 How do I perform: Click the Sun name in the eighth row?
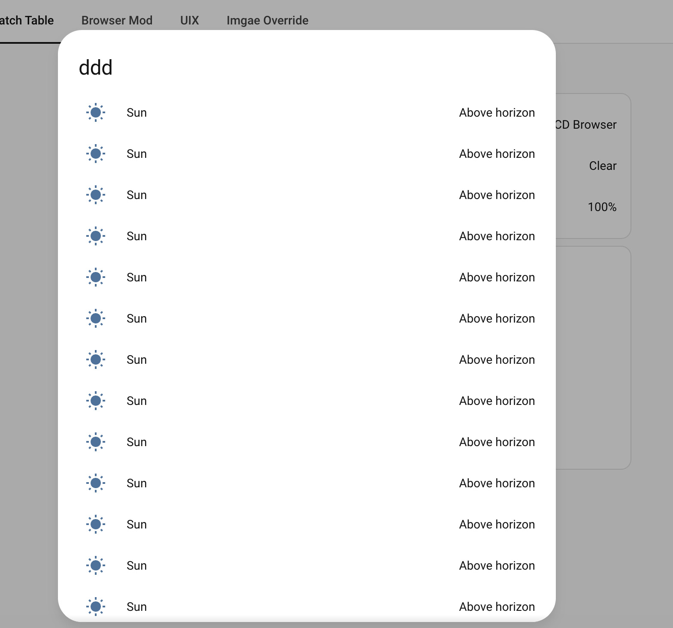(136, 401)
